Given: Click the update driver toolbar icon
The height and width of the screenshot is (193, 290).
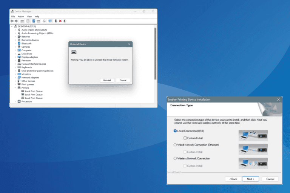Looking at the screenshot, I should click(x=56, y=21).
